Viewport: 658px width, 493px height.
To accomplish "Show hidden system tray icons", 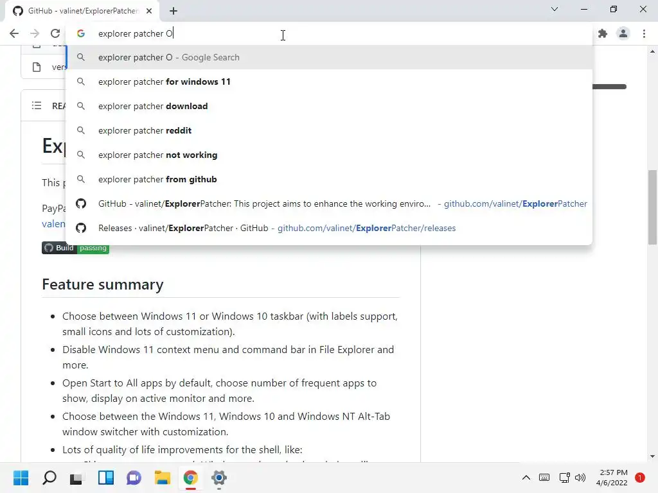I will [x=526, y=478].
